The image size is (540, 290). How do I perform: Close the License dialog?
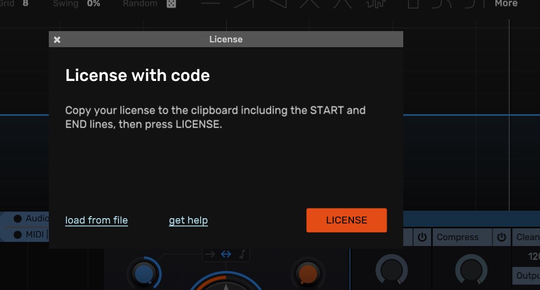(x=57, y=40)
